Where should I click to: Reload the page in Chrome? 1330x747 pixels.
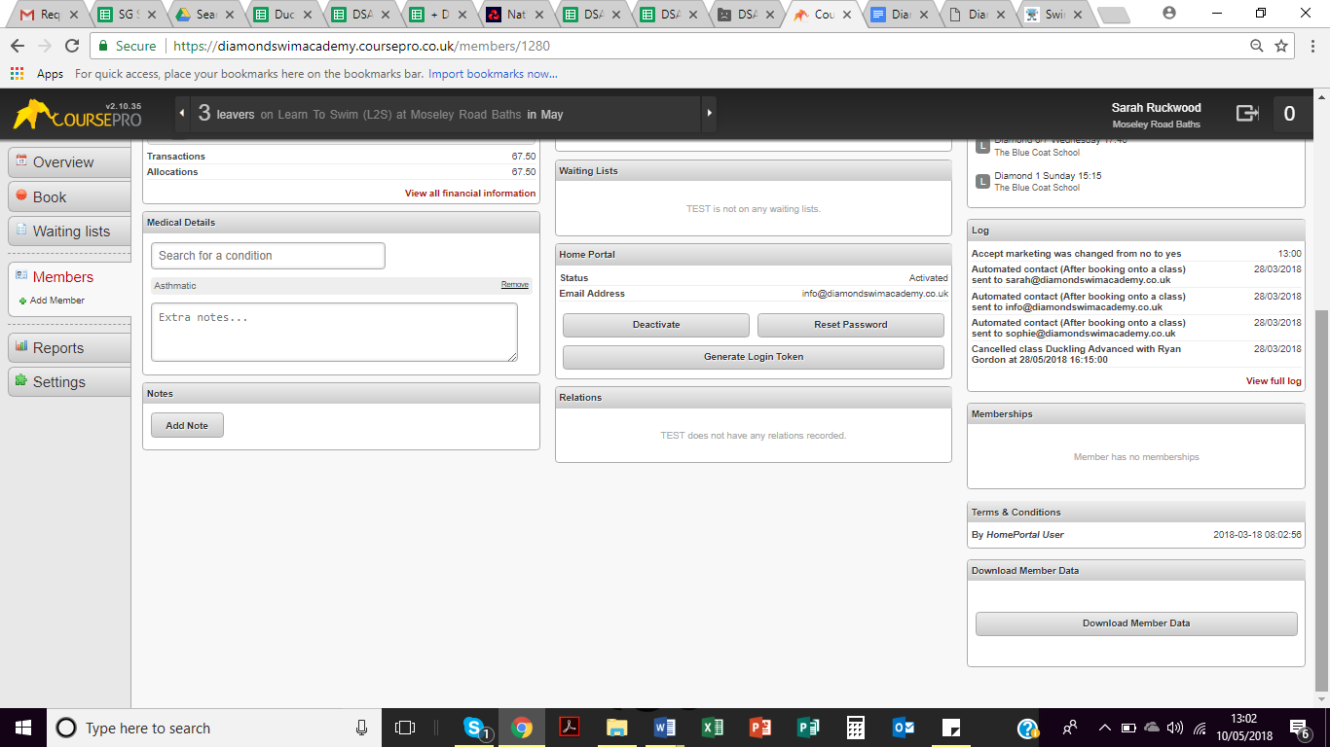[x=72, y=46]
